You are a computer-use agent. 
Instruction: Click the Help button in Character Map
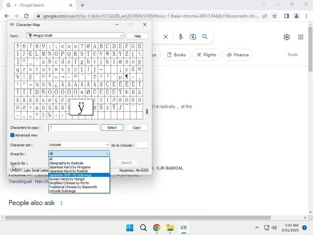137,36
